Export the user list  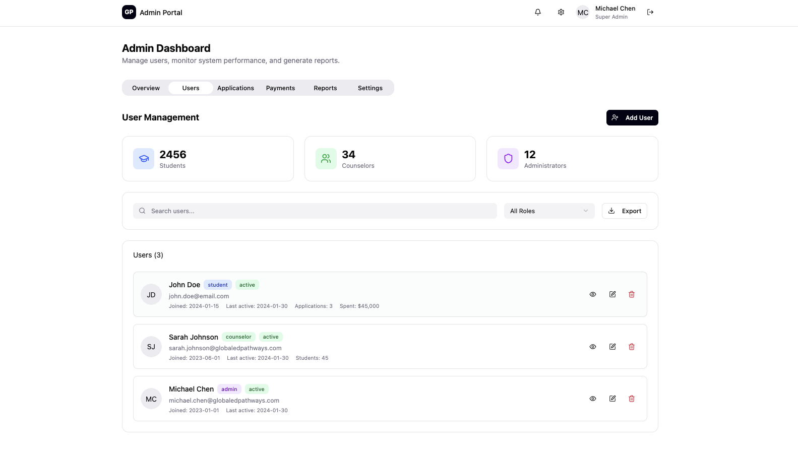coord(625,211)
